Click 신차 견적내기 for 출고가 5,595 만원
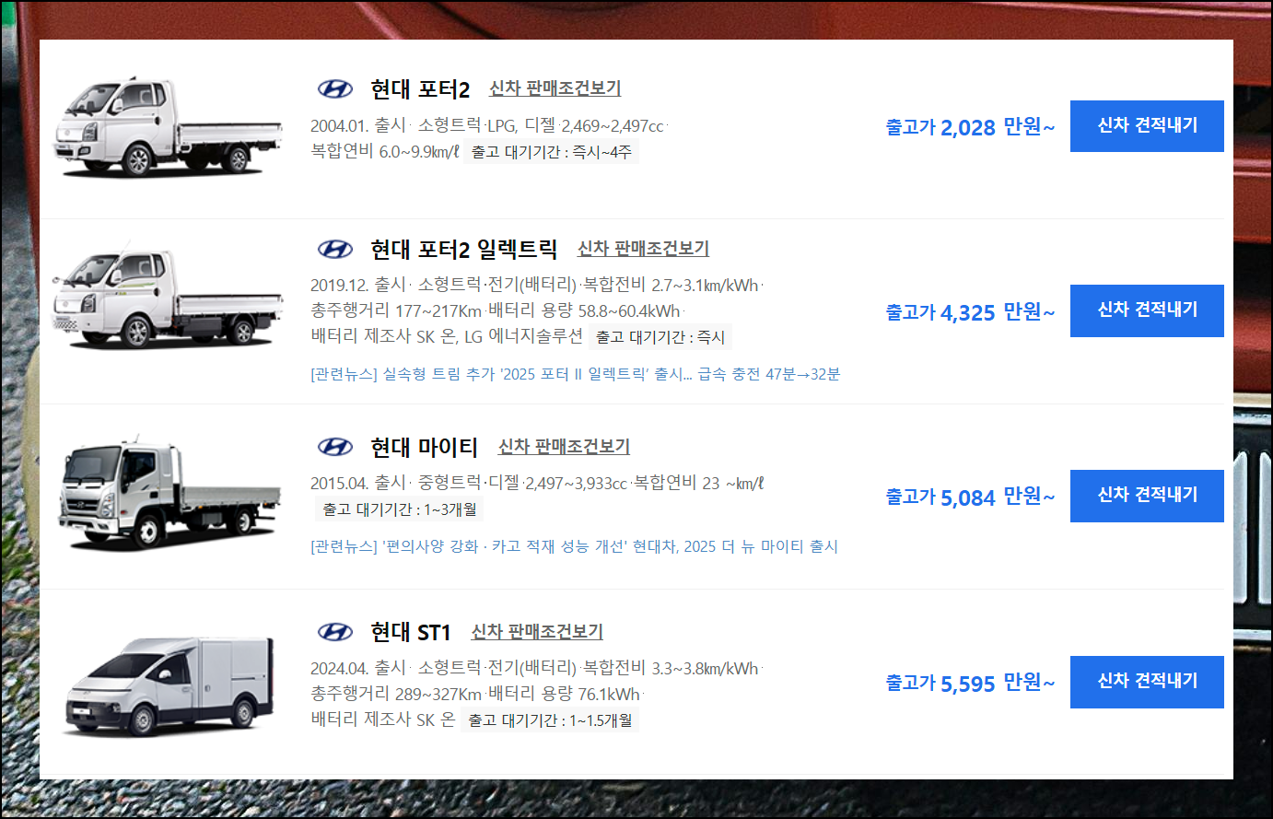This screenshot has height=819, width=1273. pos(1147,682)
